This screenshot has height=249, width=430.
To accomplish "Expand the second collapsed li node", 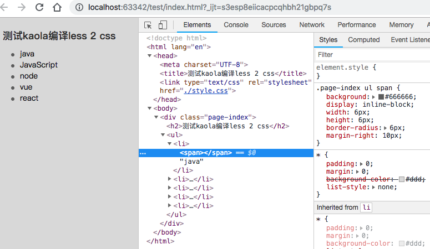I will 169,179.
